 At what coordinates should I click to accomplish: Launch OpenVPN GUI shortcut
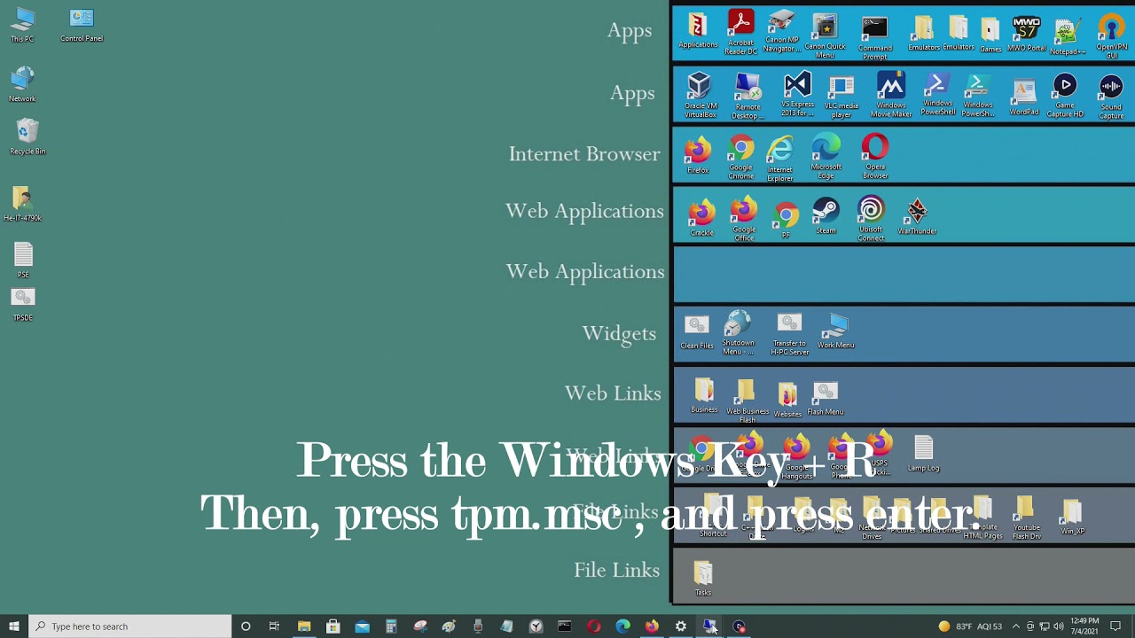[1111, 36]
